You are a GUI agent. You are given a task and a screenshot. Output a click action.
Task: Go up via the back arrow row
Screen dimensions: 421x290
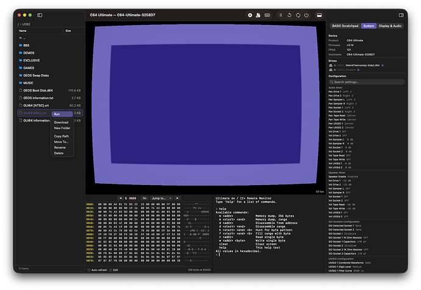point(50,38)
